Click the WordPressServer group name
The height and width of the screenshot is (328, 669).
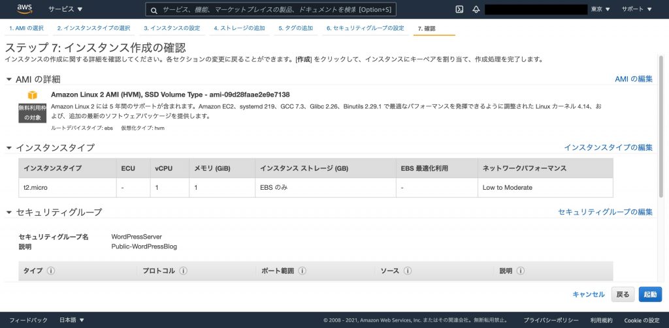[x=137, y=237]
